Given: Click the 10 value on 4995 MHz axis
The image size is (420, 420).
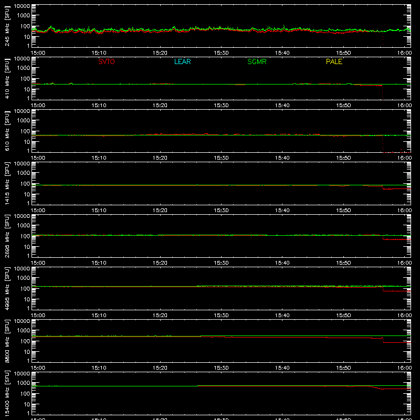Looking at the screenshot, I should click(27, 299).
